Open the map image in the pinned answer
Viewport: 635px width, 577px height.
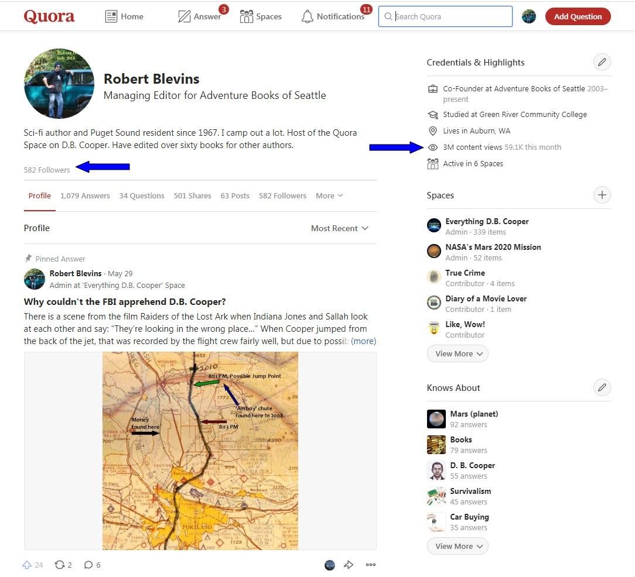click(x=200, y=451)
